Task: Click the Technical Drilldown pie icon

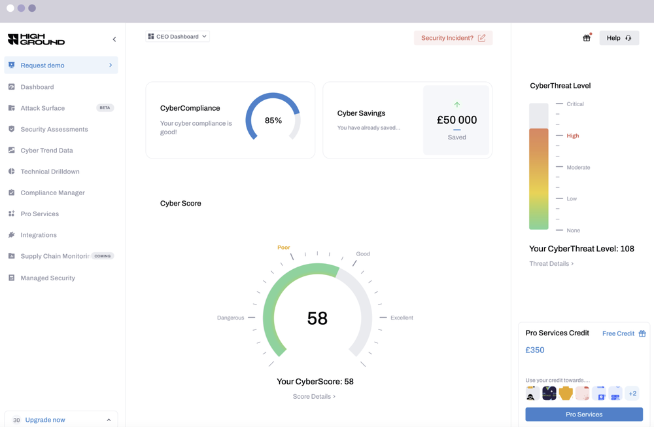Action: click(12, 172)
